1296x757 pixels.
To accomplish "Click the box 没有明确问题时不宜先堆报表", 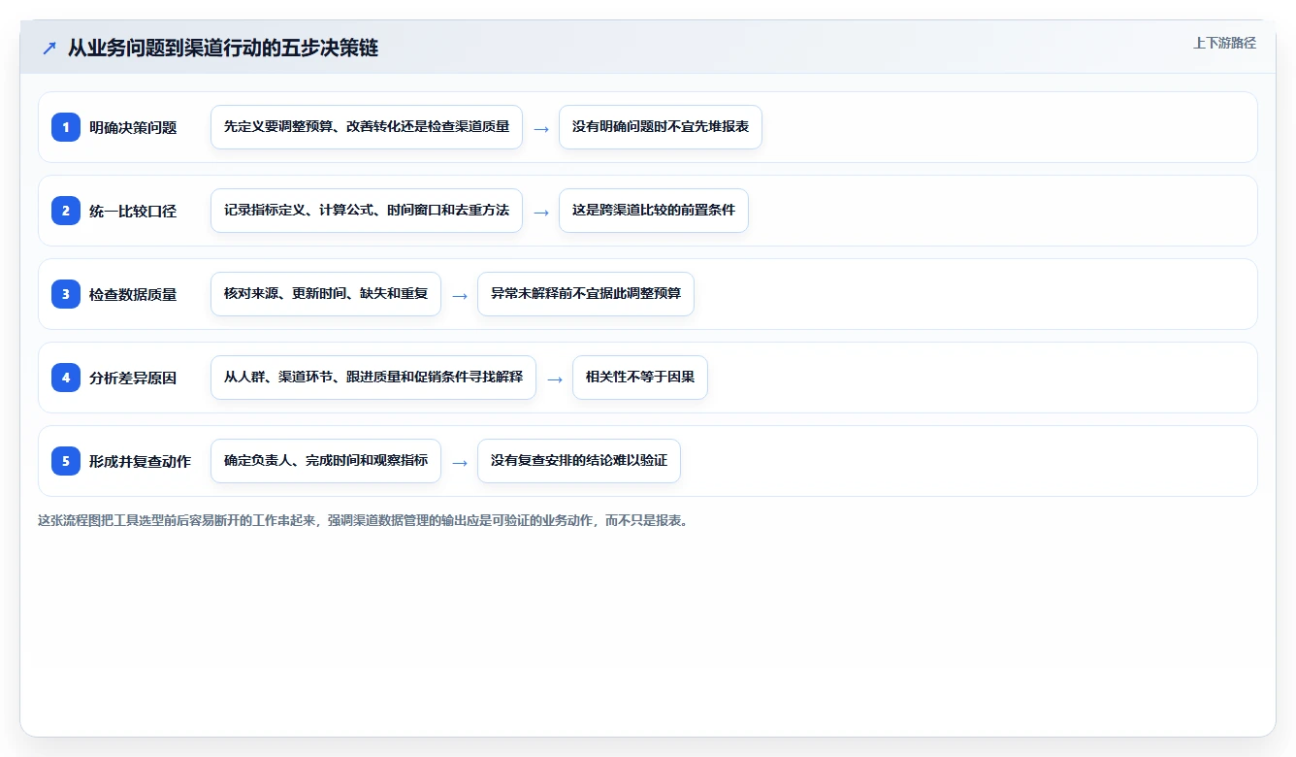I will pos(661,127).
